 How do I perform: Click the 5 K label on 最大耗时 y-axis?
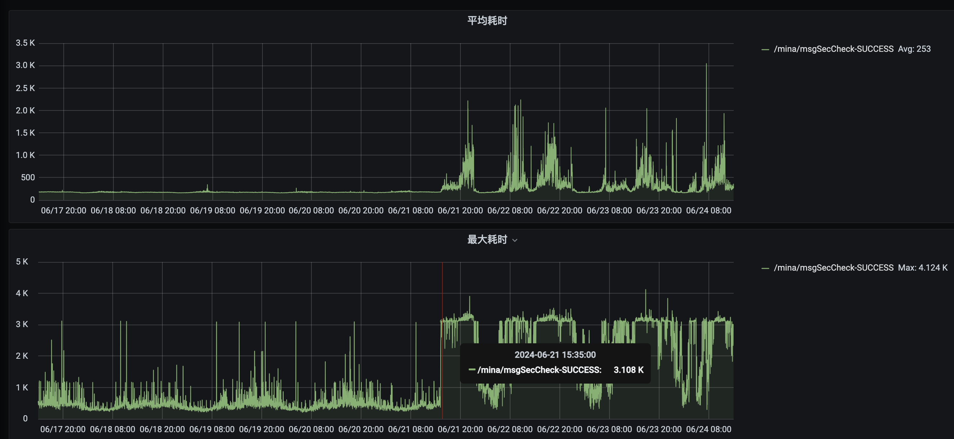[22, 262]
